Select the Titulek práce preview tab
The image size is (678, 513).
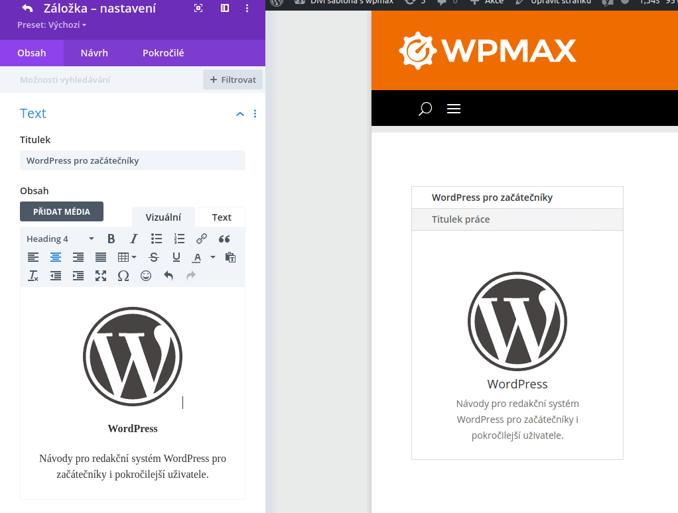pyautogui.click(x=517, y=219)
